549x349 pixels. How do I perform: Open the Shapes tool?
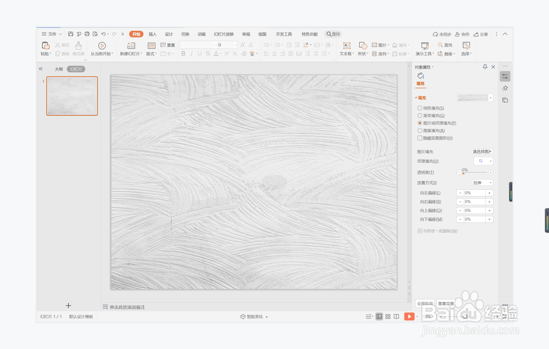click(x=363, y=46)
